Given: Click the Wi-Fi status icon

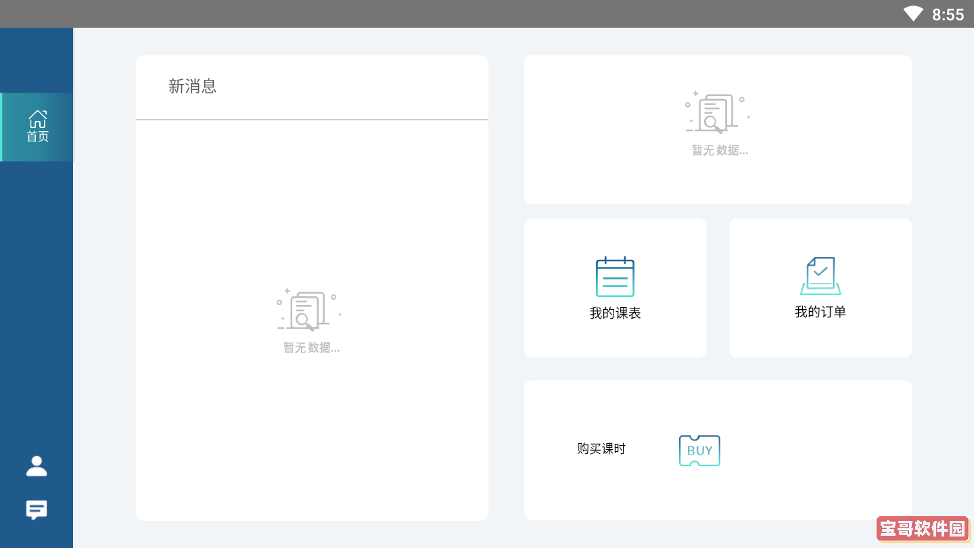Looking at the screenshot, I should pyautogui.click(x=913, y=14).
